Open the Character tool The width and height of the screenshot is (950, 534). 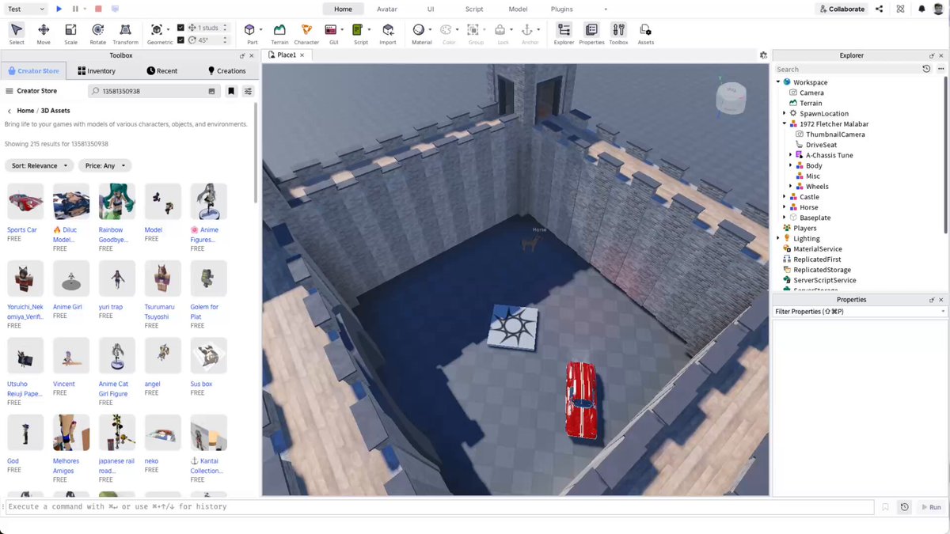306,33
